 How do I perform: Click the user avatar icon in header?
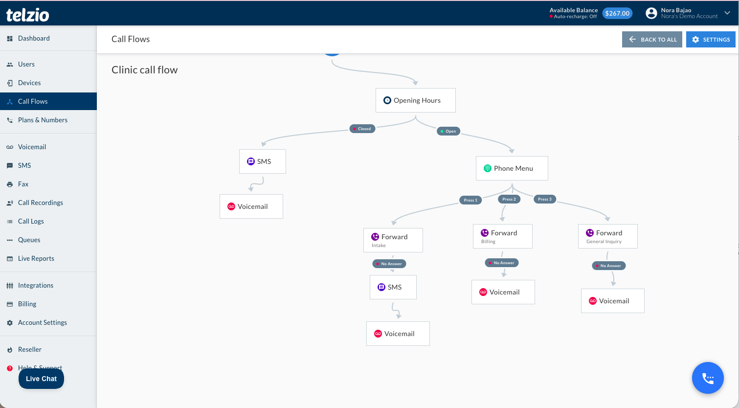click(651, 13)
